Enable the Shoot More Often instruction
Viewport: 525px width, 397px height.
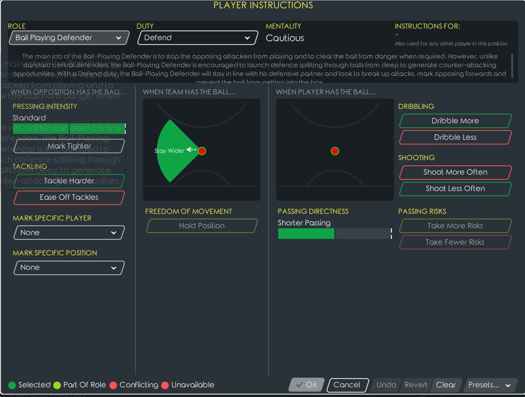tap(455, 173)
